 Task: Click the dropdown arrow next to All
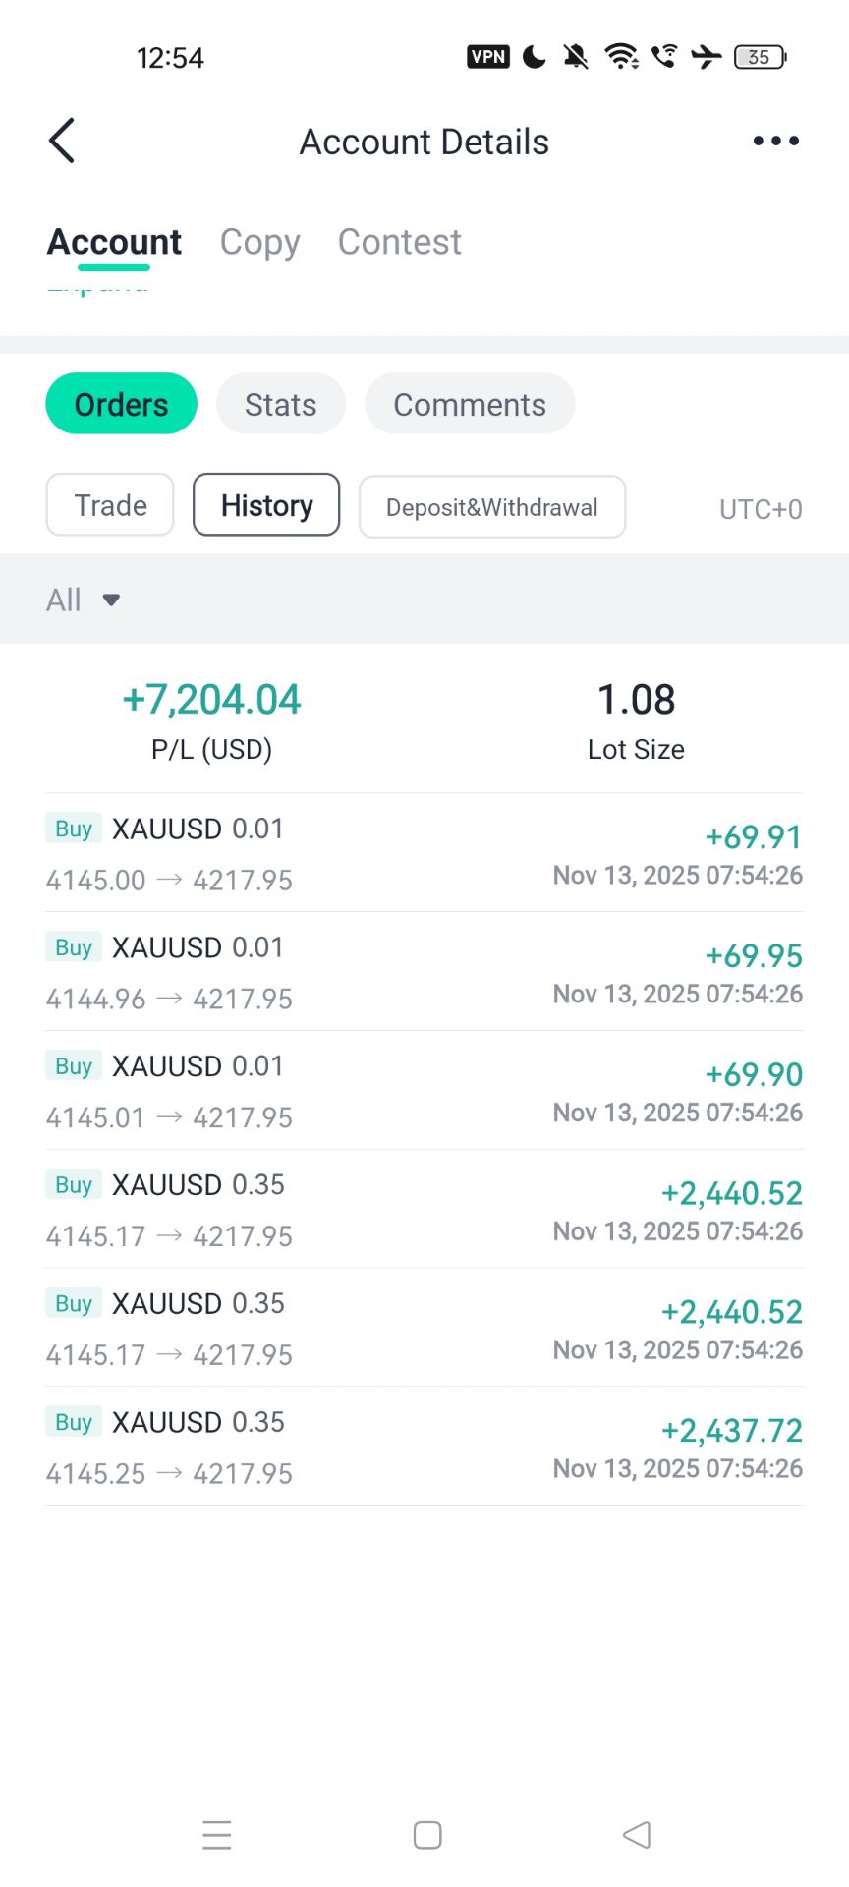(x=111, y=600)
